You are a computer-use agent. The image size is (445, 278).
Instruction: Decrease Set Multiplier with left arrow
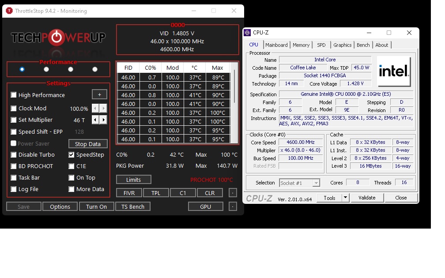point(95,120)
